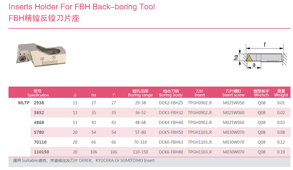Image resolution: width=293 pixels, height=170 pixels.
Task: Click the Torx screw on the holder photo
Action: point(22,58)
